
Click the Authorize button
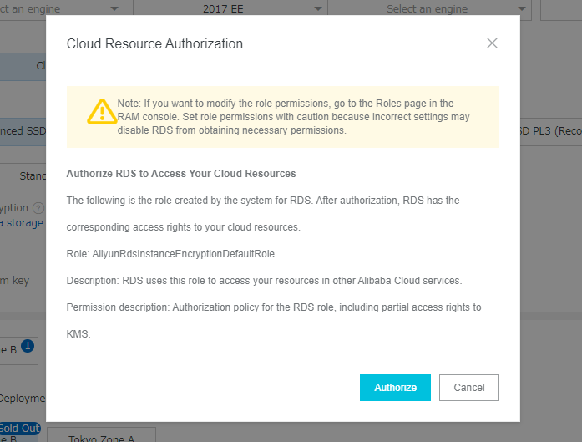[x=395, y=388]
